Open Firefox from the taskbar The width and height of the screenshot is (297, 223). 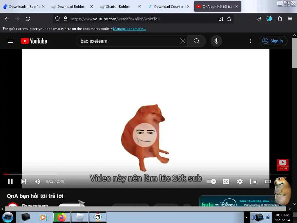click(62, 217)
